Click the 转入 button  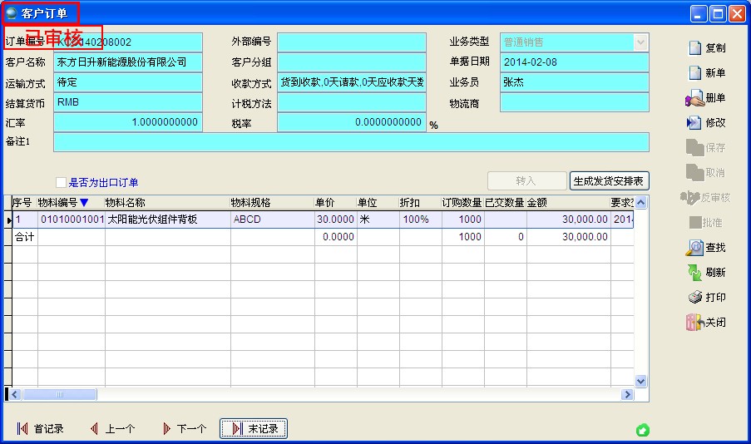tap(526, 181)
